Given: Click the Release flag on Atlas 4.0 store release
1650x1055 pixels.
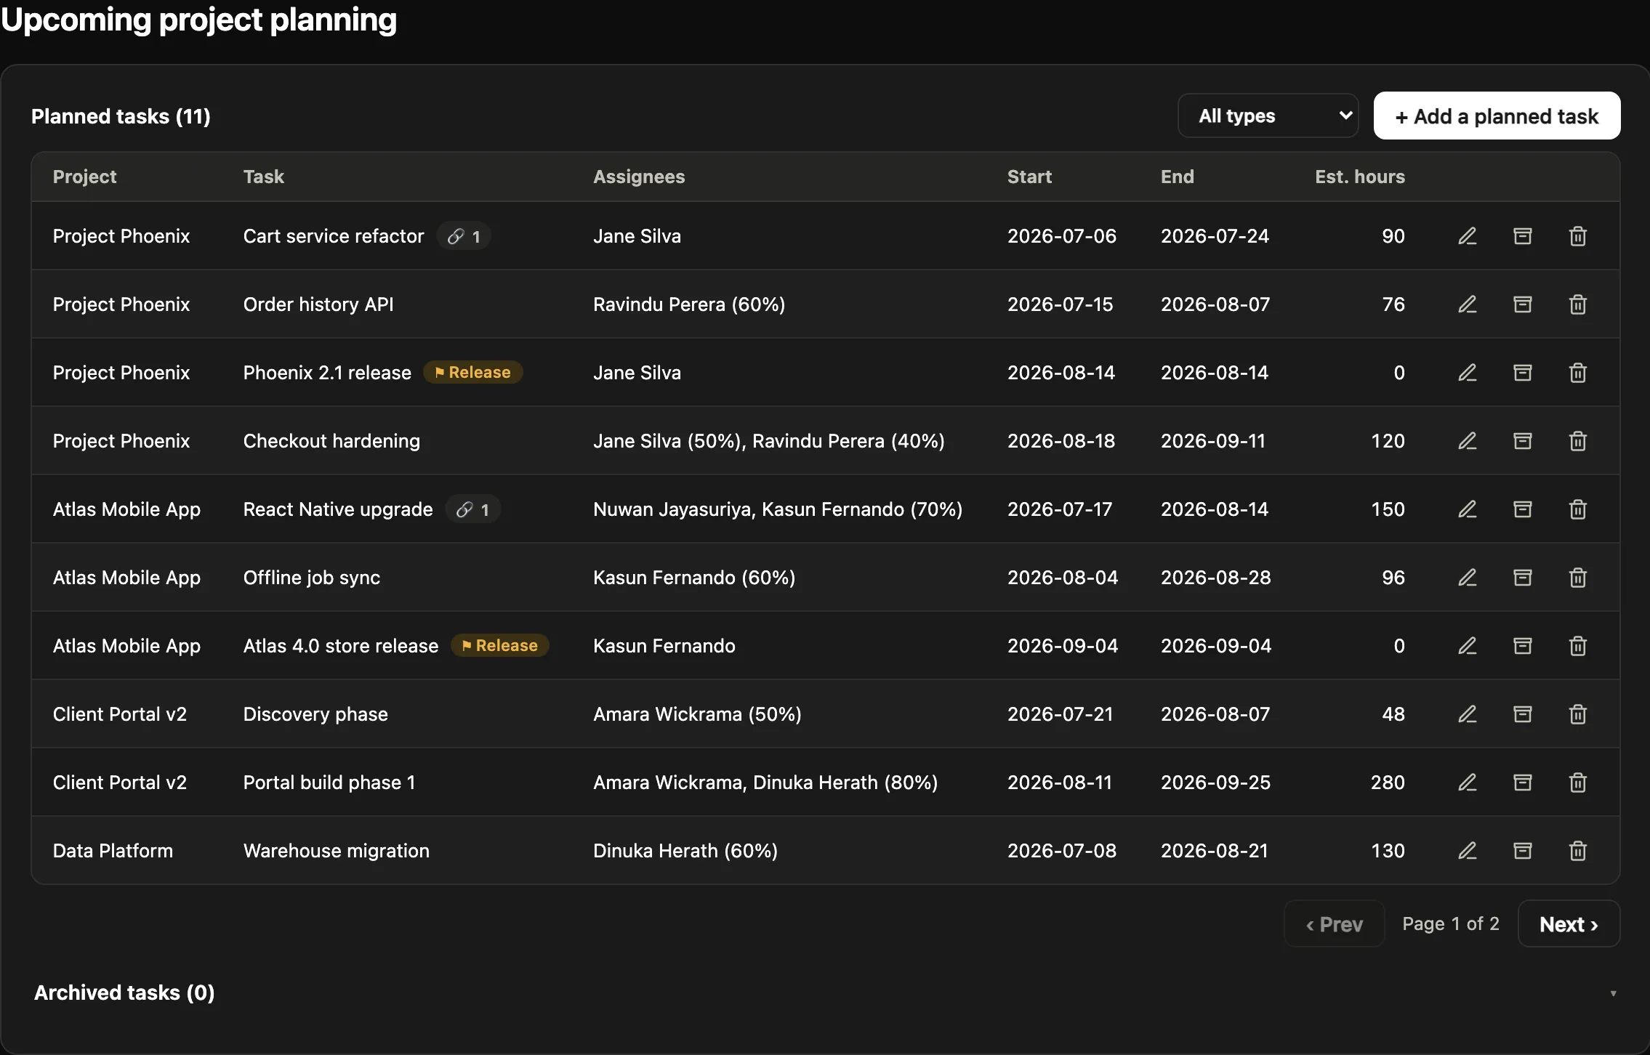Looking at the screenshot, I should [500, 646].
